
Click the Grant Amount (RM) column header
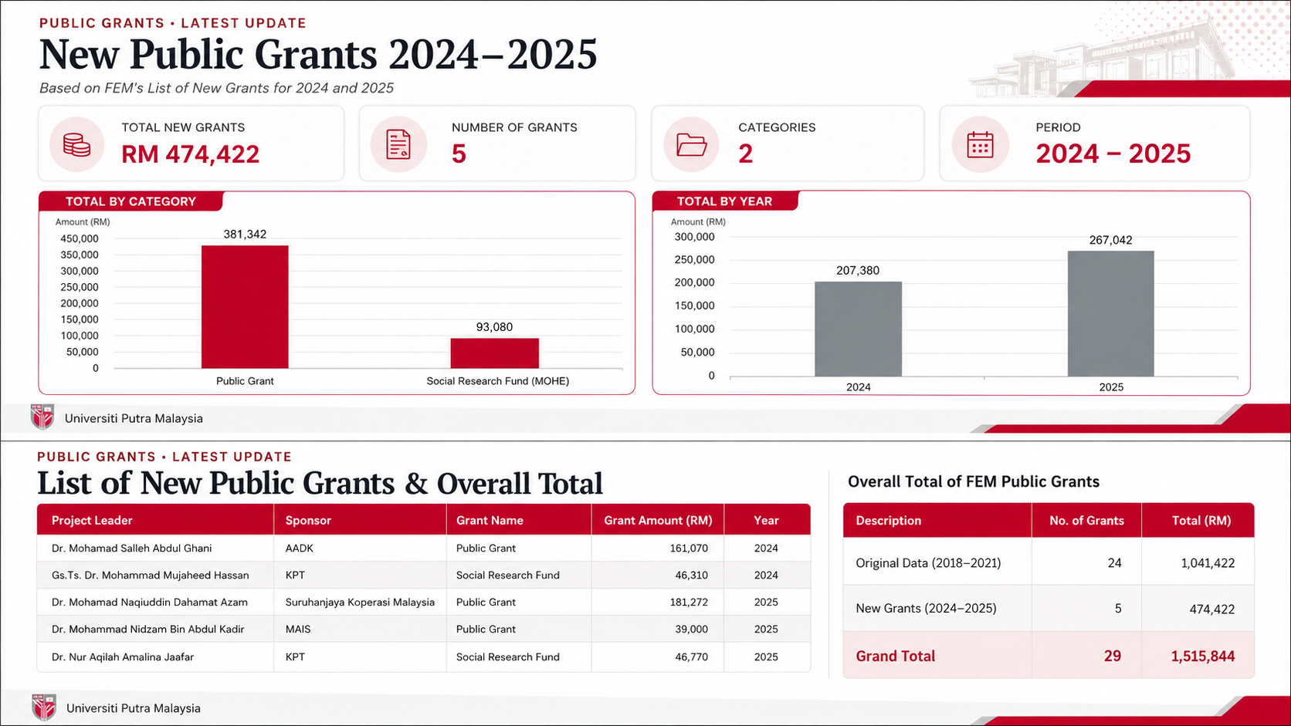pos(658,520)
